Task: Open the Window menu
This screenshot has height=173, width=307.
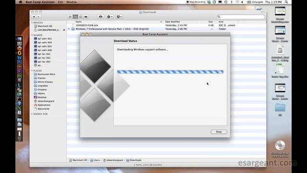Action: (71, 2)
